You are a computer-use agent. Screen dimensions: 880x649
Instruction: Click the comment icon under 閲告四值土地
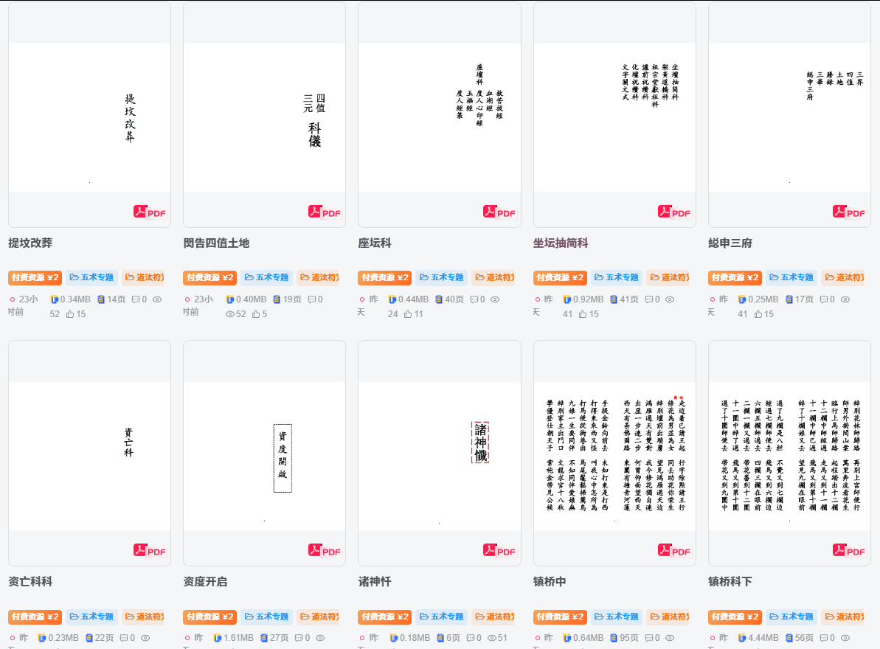point(311,299)
